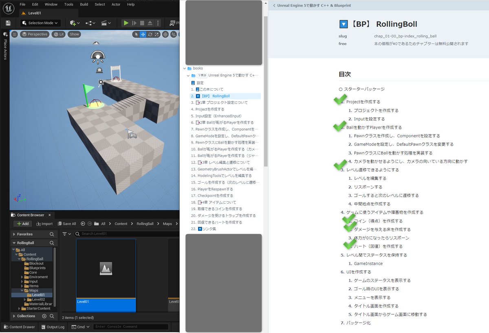Click the Add button in Content Browser
Viewport: 489px width, 333px height.
tap(23, 224)
